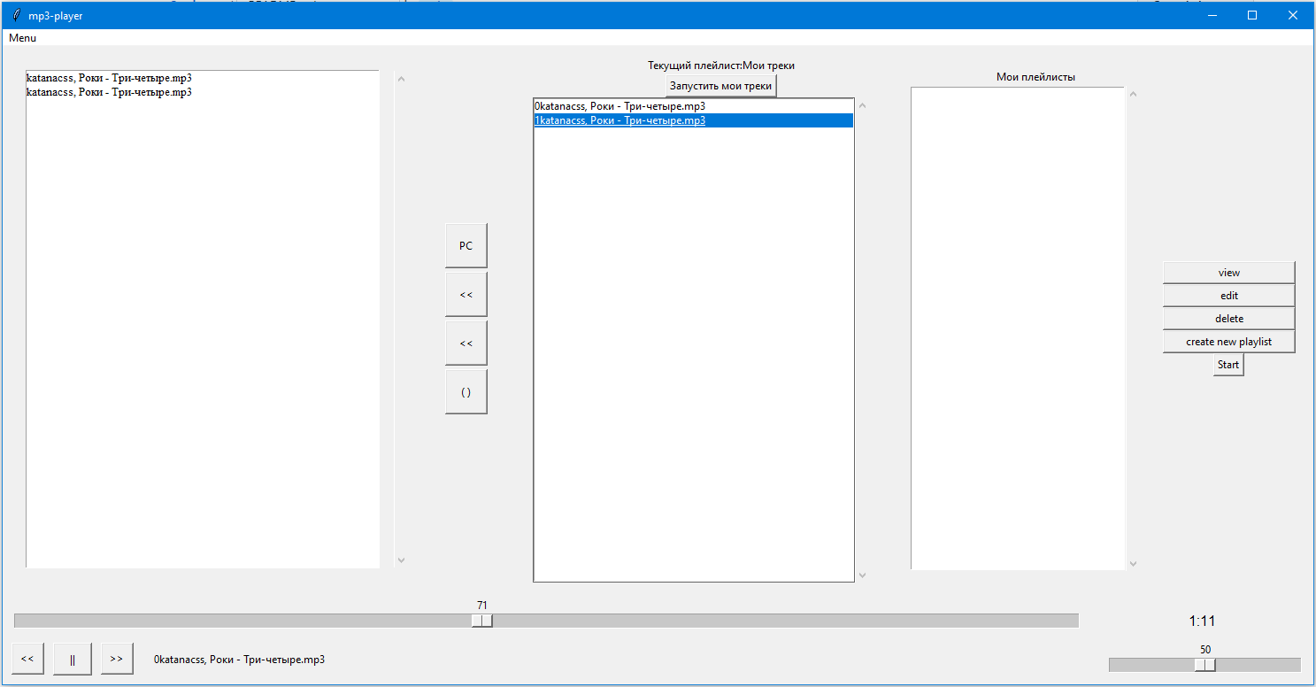The height and width of the screenshot is (687, 1316).
Task: Click the lower << transfer button
Action: [466, 343]
